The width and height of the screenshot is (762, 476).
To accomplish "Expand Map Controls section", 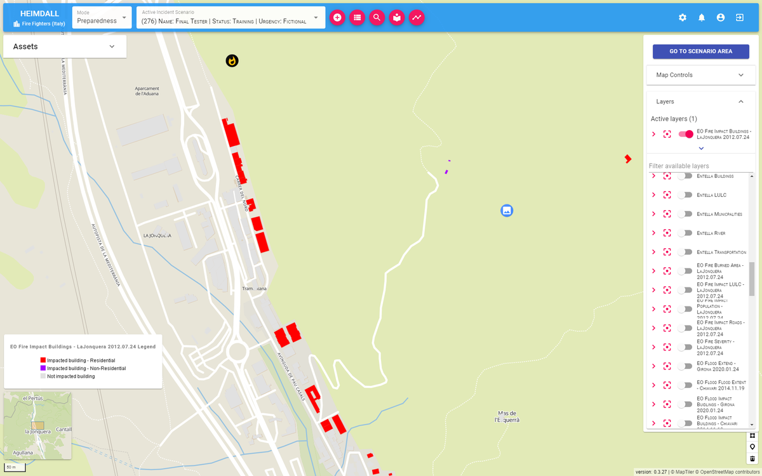I will pos(700,75).
